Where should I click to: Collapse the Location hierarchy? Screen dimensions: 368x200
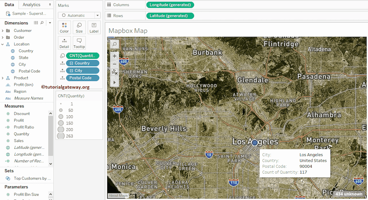click(x=3, y=44)
